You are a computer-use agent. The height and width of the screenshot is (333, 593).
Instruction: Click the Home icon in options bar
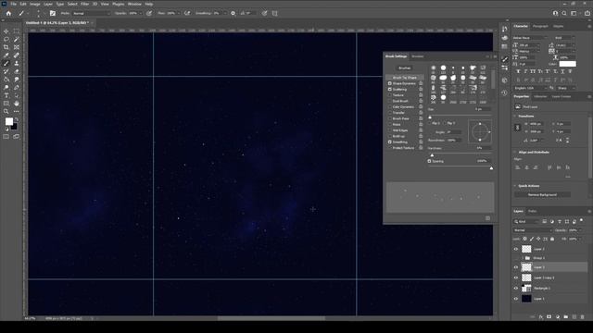pos(8,13)
